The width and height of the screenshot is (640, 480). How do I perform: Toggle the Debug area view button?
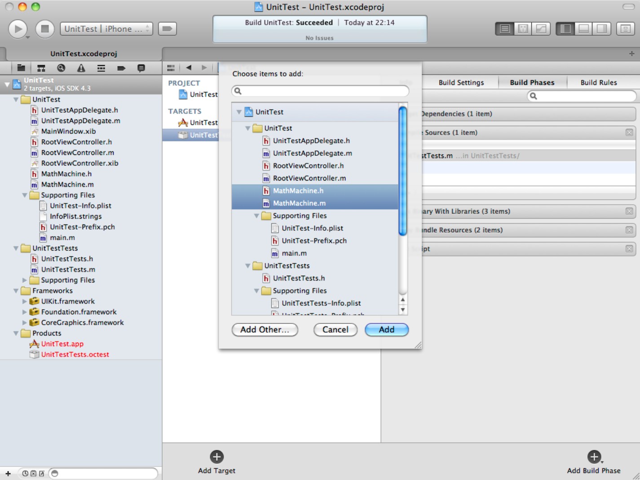tap(583, 29)
